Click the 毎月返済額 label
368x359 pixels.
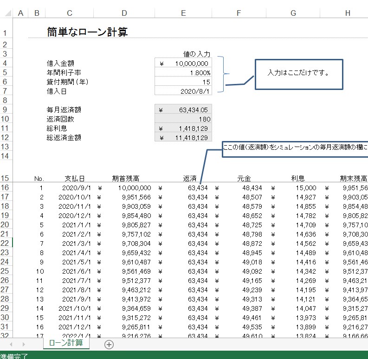64,109
